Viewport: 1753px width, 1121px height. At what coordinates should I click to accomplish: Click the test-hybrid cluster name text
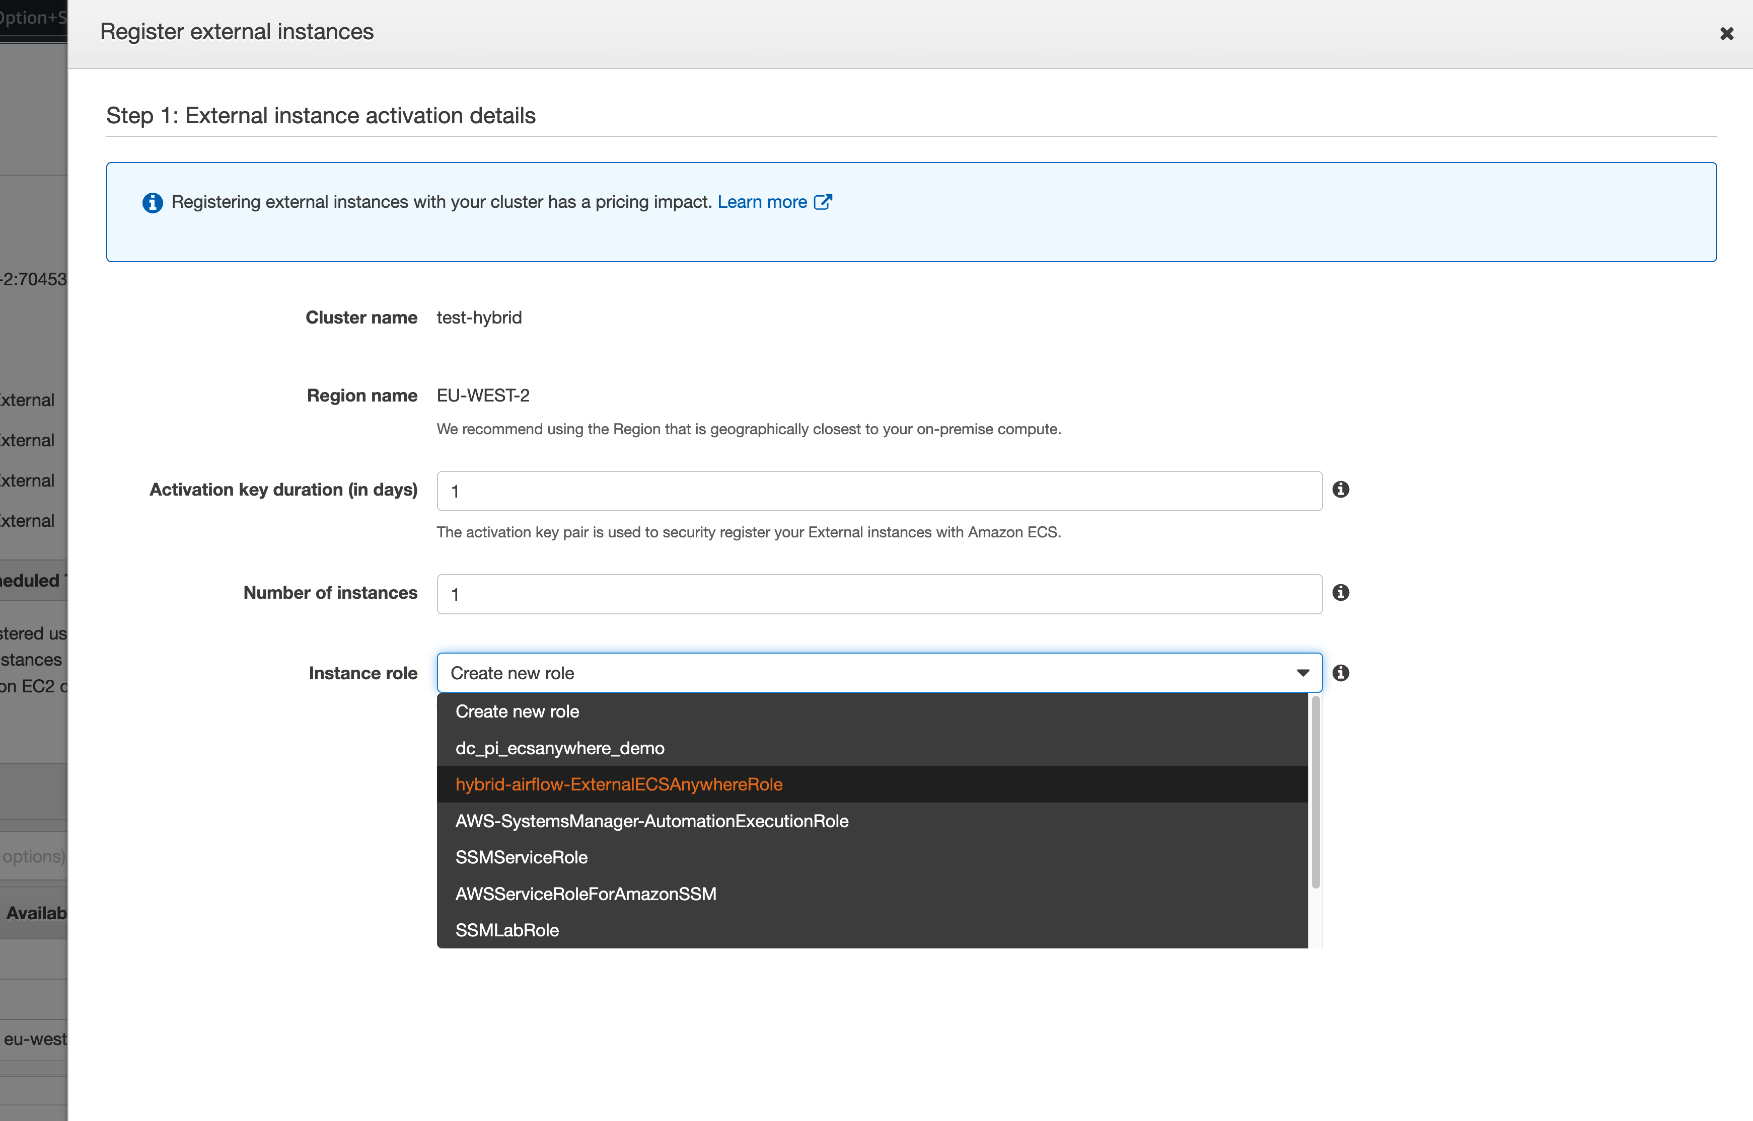(x=478, y=318)
